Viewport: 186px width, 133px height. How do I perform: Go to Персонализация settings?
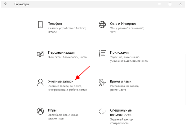tap(61, 52)
